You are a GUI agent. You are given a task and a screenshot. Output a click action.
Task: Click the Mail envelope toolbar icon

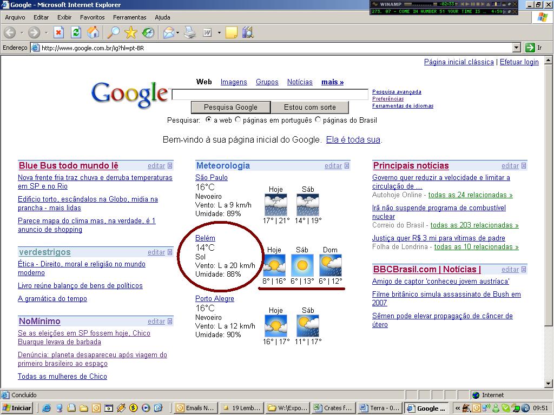tap(169, 33)
